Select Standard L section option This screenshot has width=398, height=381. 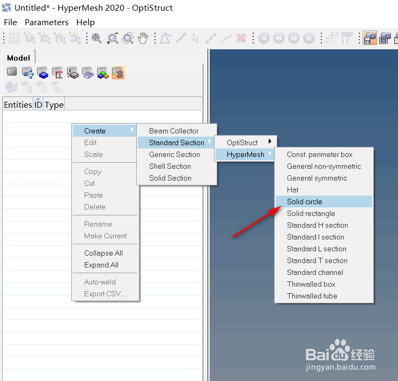(x=324, y=249)
